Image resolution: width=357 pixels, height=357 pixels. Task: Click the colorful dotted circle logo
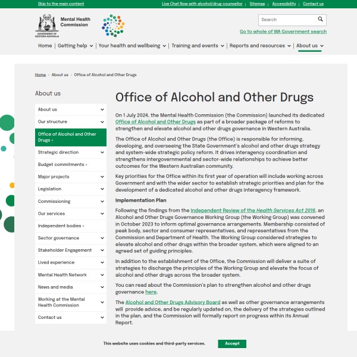click(x=113, y=26)
